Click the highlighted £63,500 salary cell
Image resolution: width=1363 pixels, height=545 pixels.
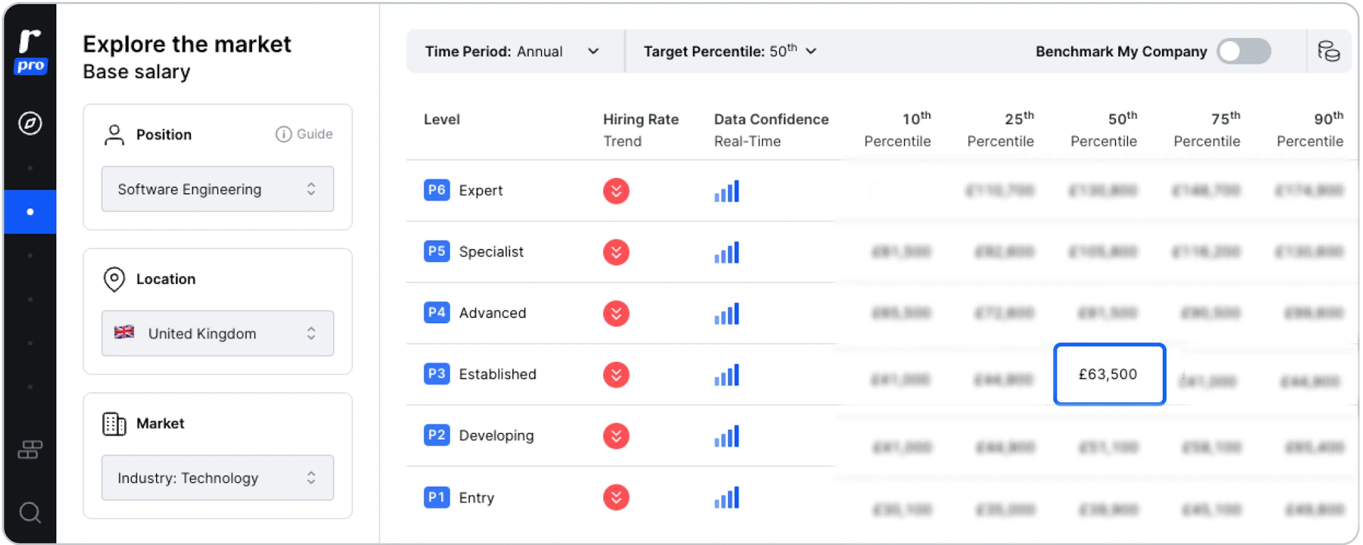[1110, 374]
